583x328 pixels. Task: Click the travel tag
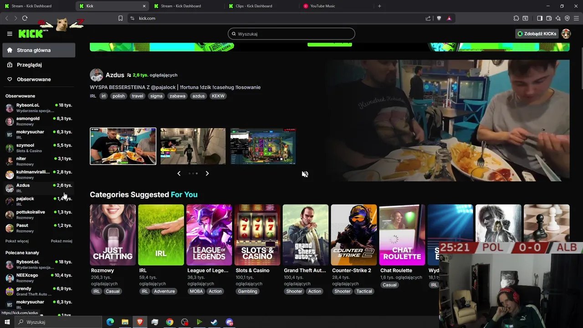click(x=138, y=96)
